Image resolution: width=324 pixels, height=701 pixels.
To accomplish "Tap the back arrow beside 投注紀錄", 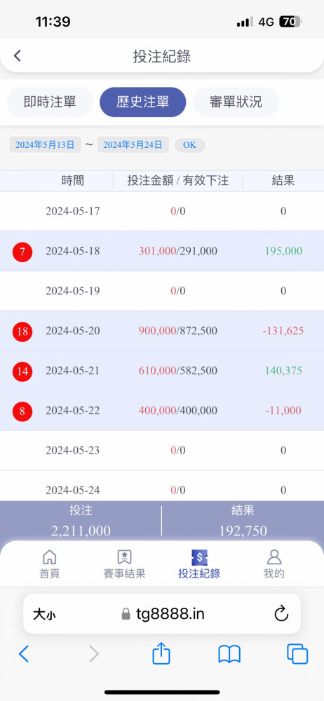I will 17,56.
